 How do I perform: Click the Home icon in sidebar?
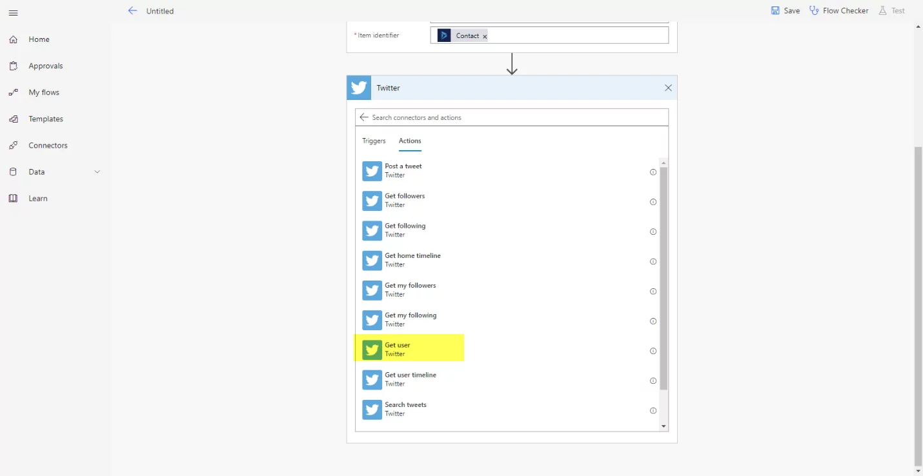13,39
